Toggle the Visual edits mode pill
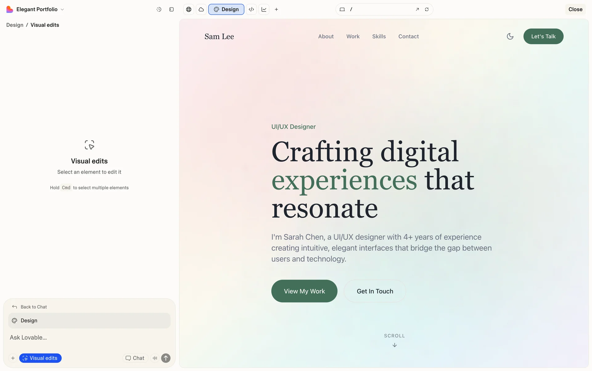Viewport: 592px width, 371px height. coord(40,358)
